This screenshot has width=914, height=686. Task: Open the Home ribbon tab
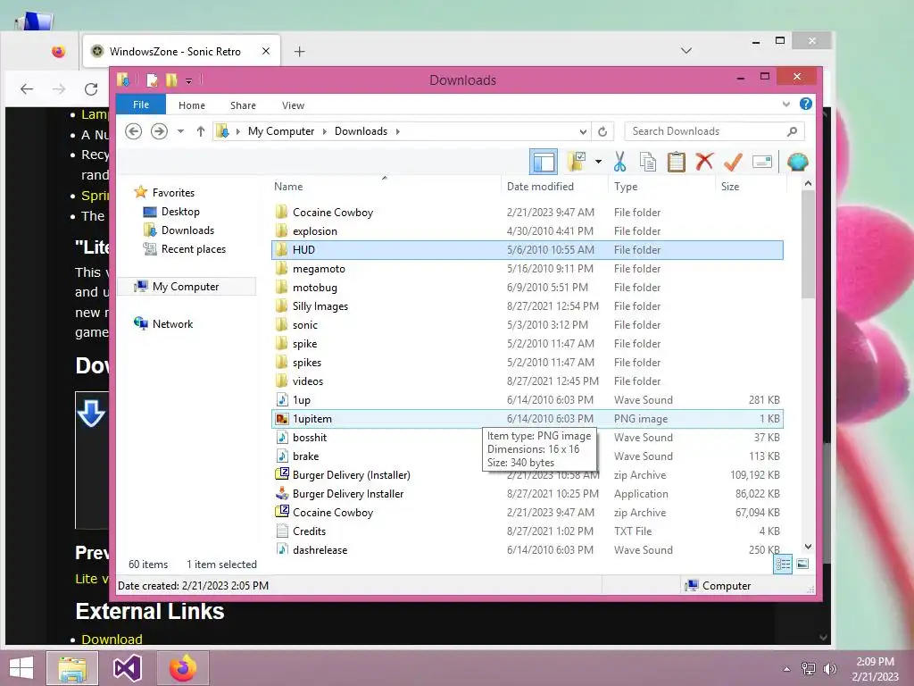[x=192, y=105]
